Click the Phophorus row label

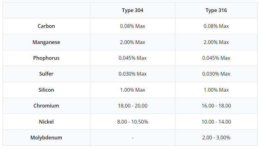[x=46, y=58]
